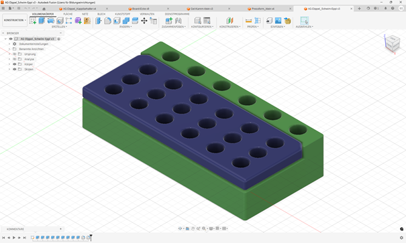Expand the KOMMENTARE panel
This screenshot has height=243, width=406.
(x=60, y=229)
